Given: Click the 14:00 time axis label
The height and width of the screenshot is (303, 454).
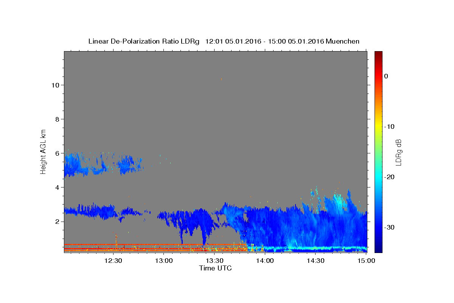Looking at the screenshot, I should (265, 261).
